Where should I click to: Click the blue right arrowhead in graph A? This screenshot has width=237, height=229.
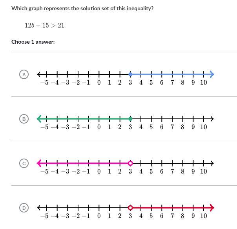coord(212,74)
